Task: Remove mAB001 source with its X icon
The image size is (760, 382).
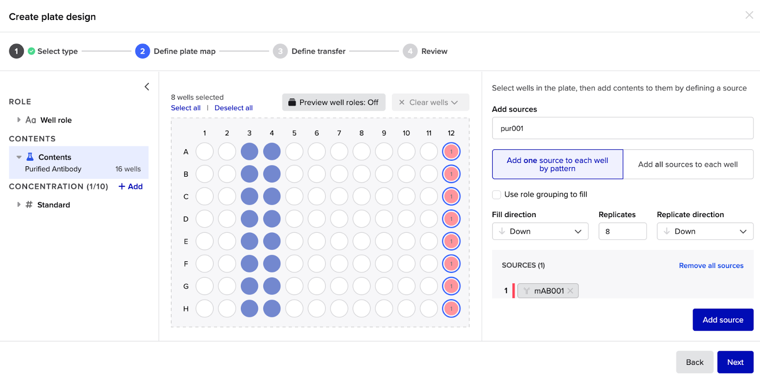Action: [x=570, y=291]
